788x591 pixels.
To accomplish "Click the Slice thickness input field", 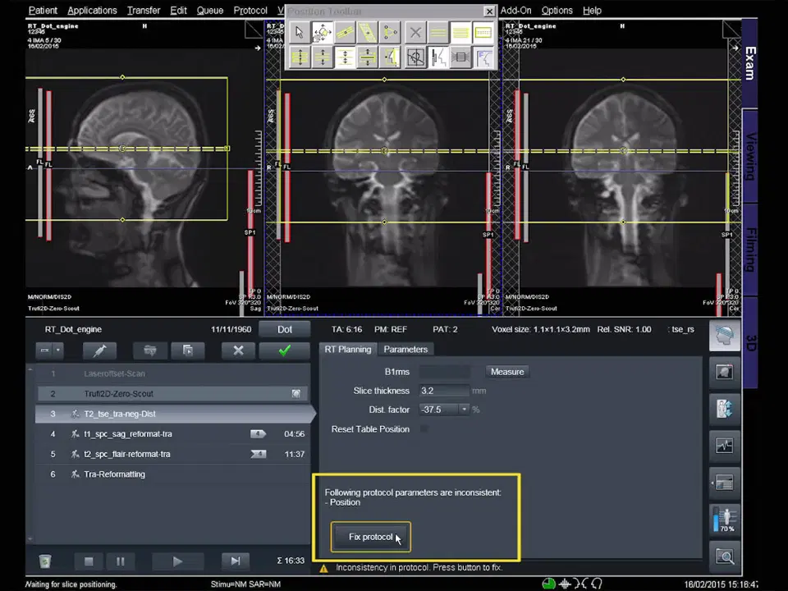I will 443,391.
